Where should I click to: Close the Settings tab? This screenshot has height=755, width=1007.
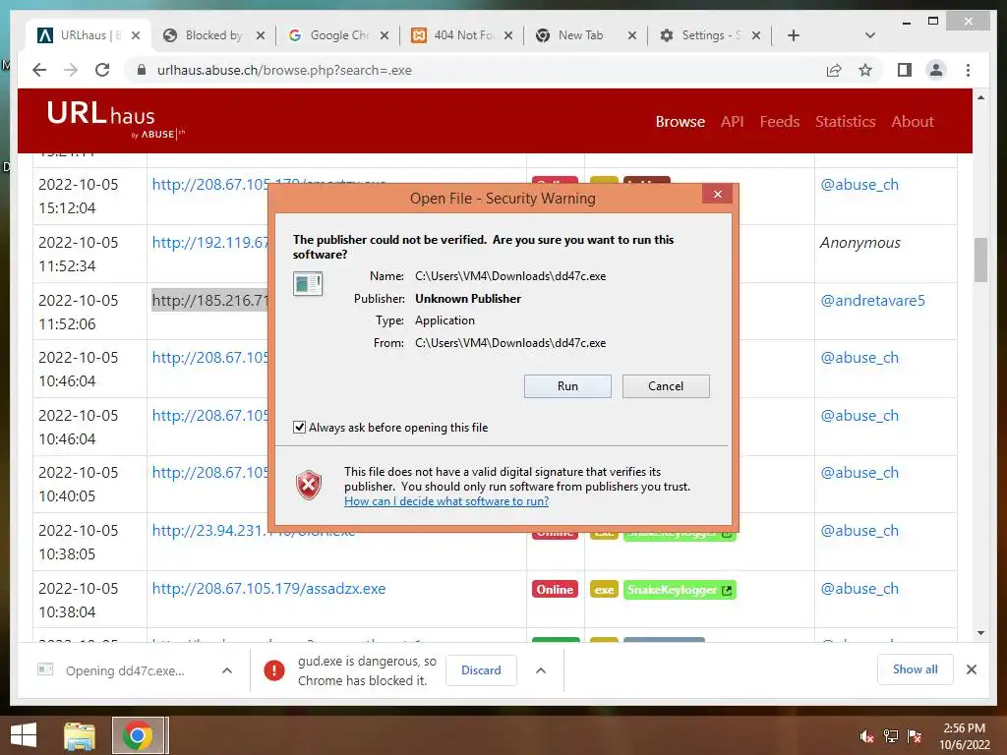pyautogui.click(x=756, y=35)
